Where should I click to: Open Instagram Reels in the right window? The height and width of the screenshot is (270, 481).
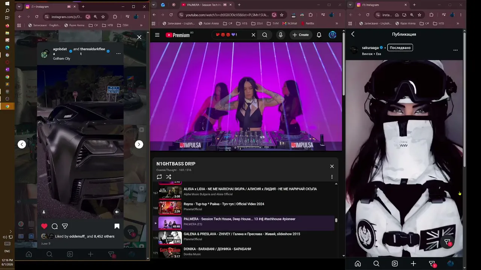tap(395, 264)
